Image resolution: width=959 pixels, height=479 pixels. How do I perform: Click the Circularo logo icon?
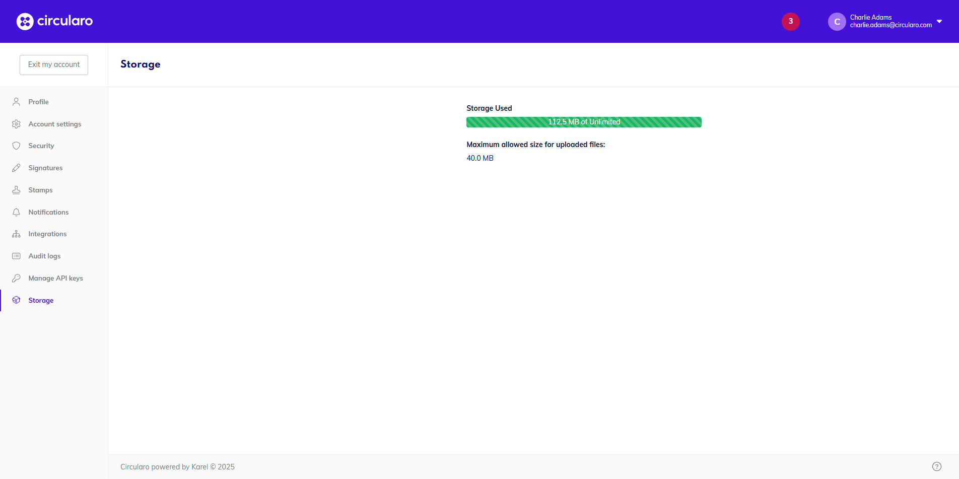click(25, 21)
